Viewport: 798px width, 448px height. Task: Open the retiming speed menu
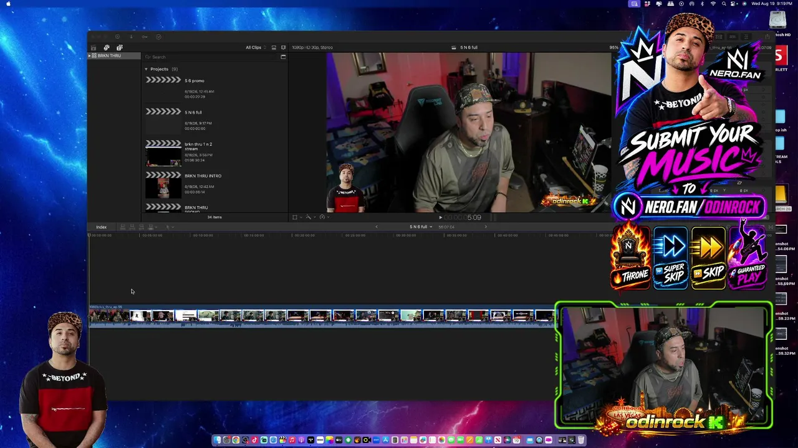tap(324, 217)
